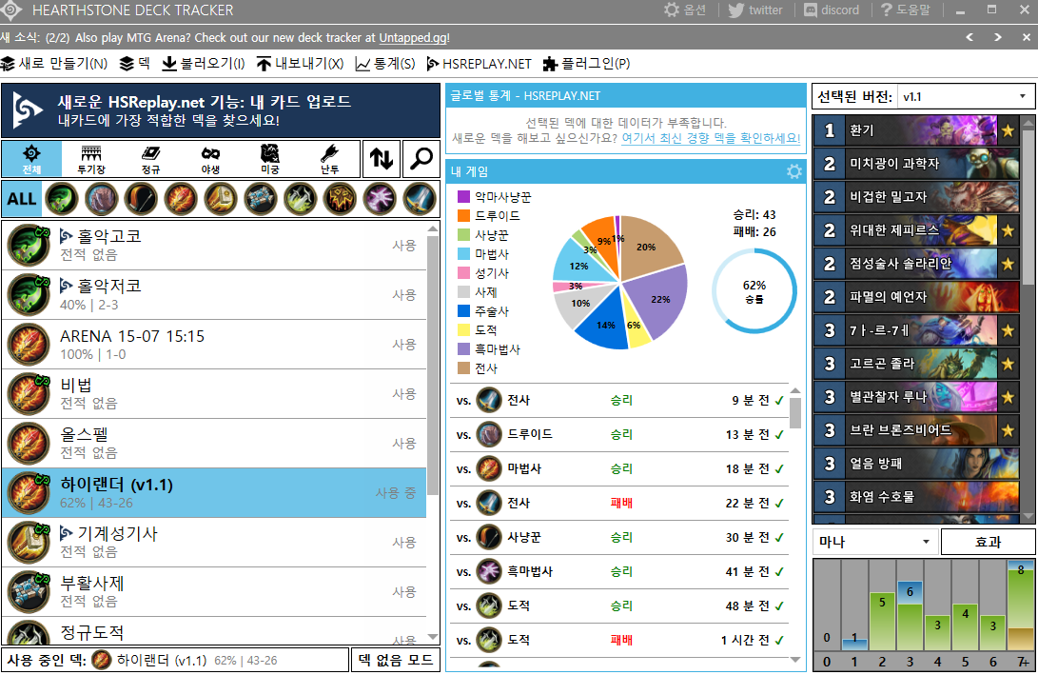The width and height of the screenshot is (1038, 675).
Task: Open deck search with magnifier icon
Action: pyautogui.click(x=421, y=159)
